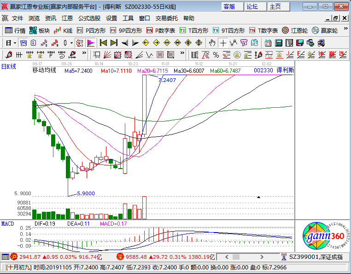Toggle the pink volume distribution chart icon

[x=91, y=43]
